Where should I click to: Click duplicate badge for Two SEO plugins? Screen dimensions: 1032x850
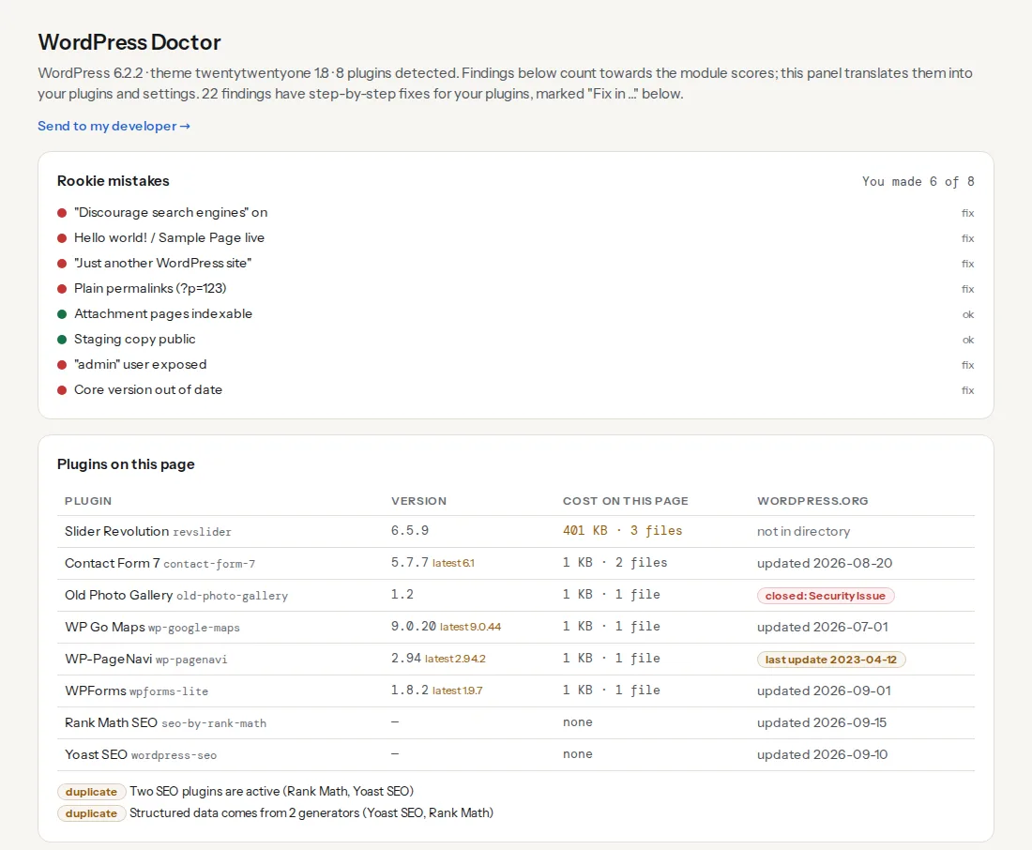point(91,792)
